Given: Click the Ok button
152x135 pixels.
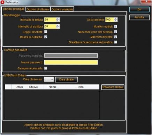Looking at the screenshot, I should (x=139, y=9).
